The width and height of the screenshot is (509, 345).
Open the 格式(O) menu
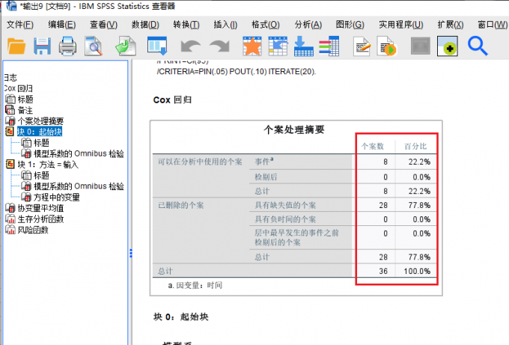(x=266, y=25)
